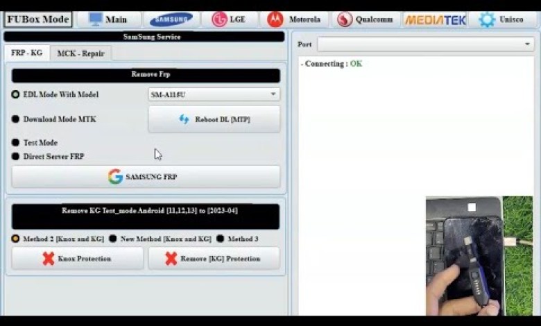Open the LGE tab label
This screenshot has width=541, height=326.
point(237,19)
